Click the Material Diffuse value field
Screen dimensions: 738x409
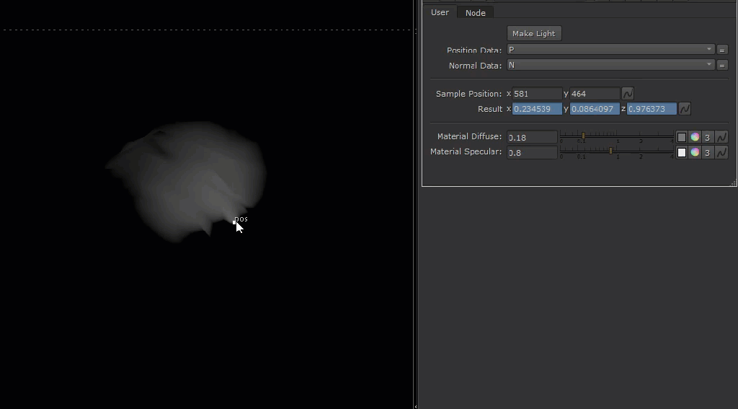pos(532,137)
